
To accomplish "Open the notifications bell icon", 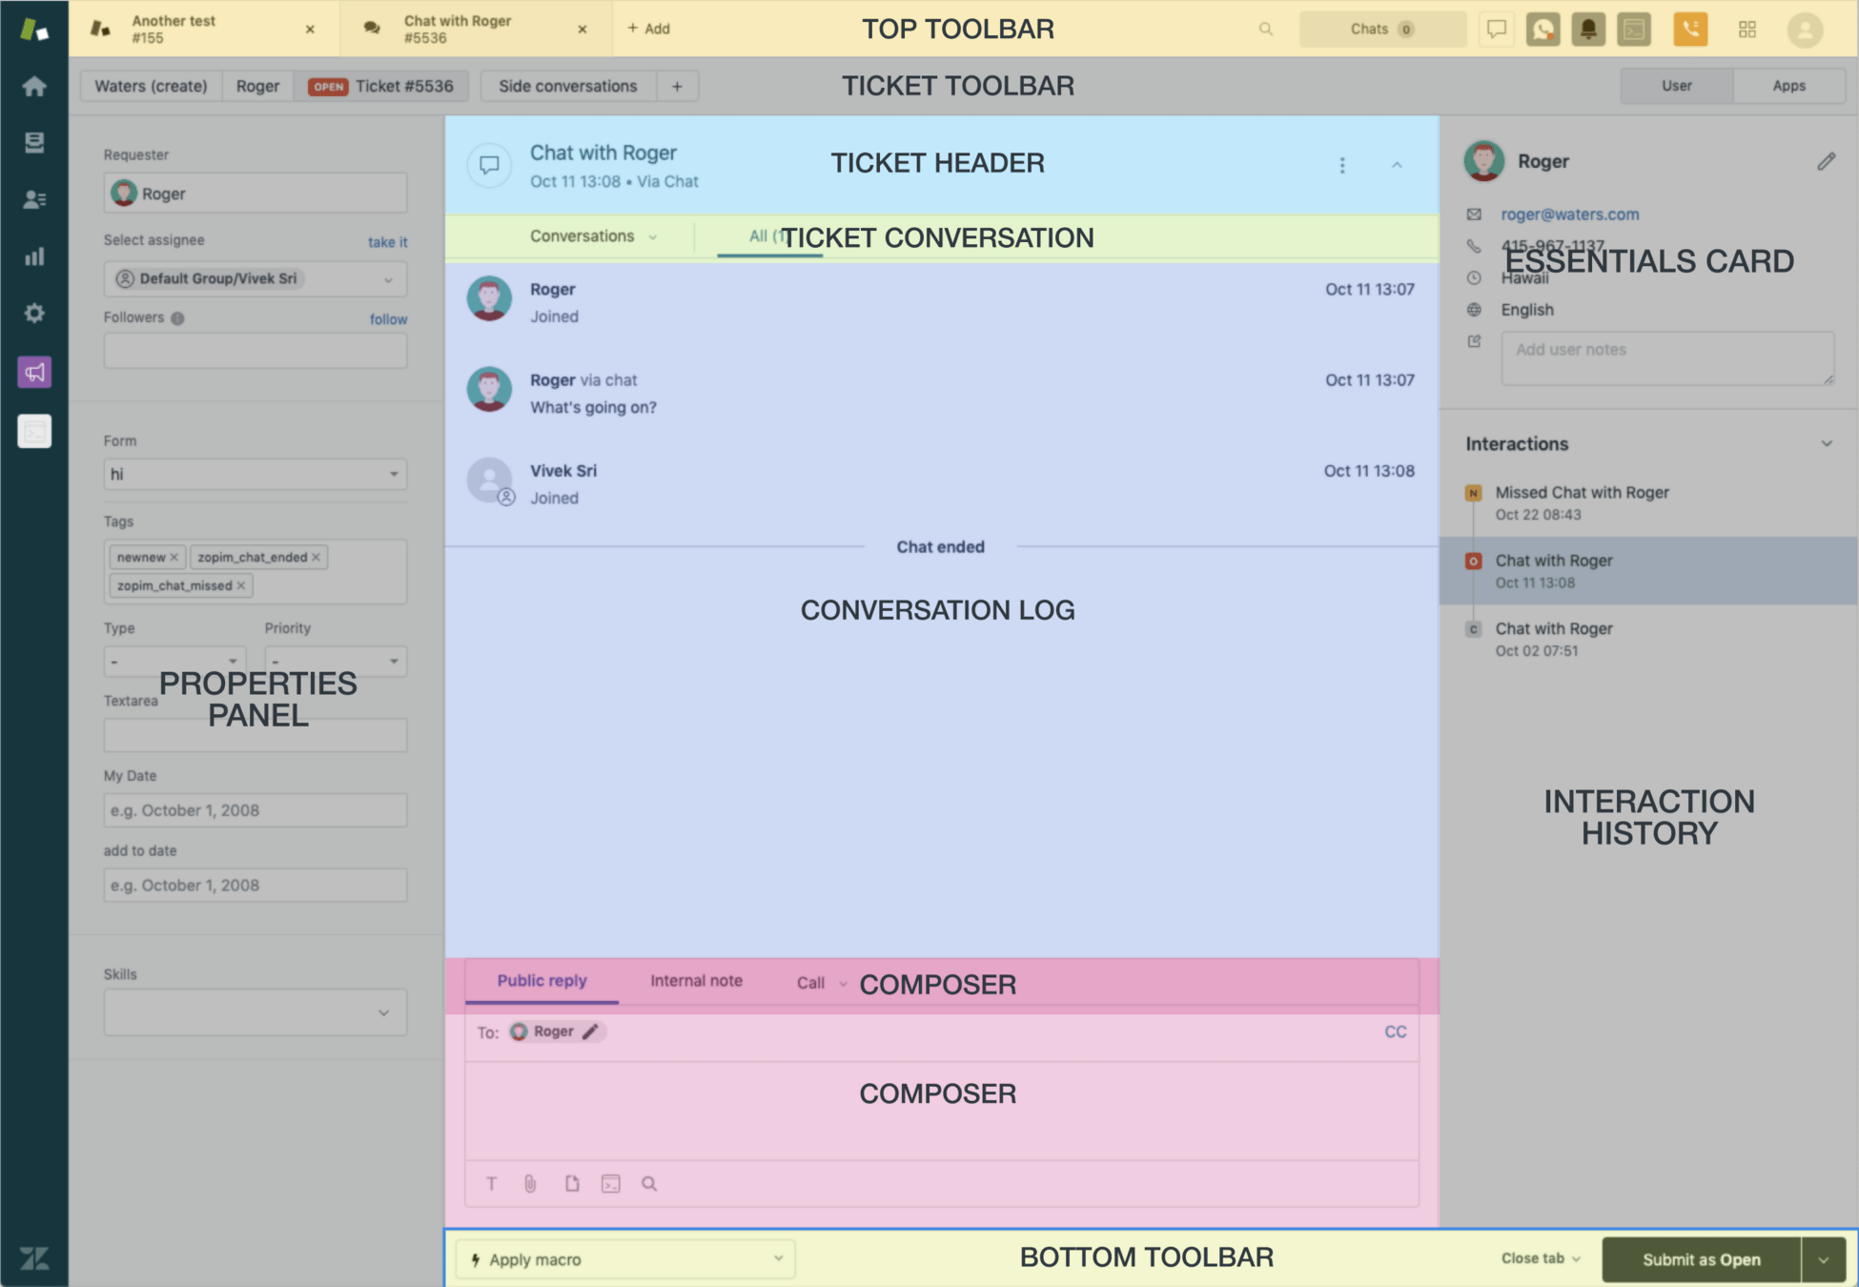I will coord(1588,29).
